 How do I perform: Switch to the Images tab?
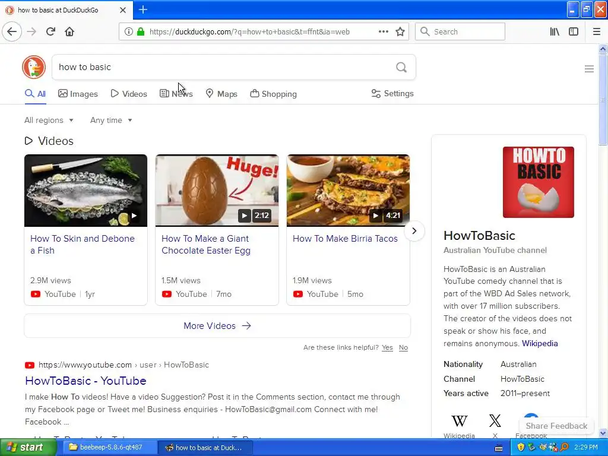tap(78, 94)
